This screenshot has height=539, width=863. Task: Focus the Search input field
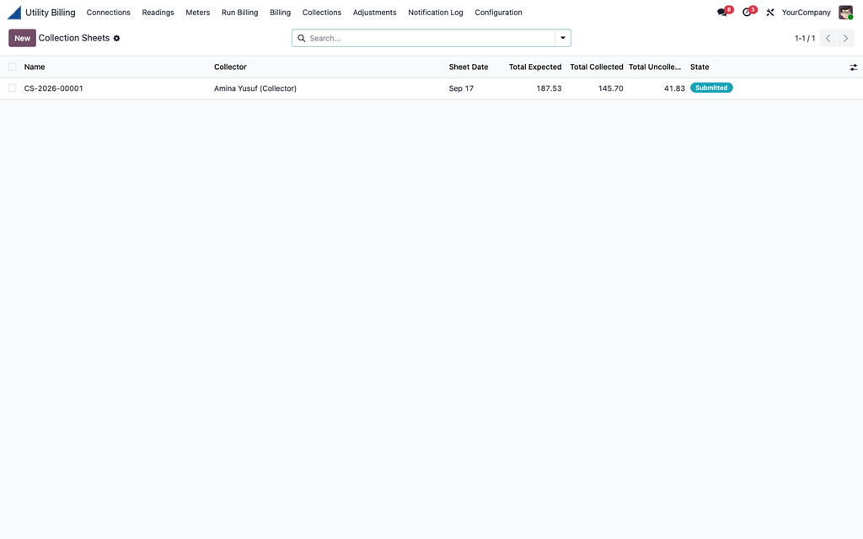pyautogui.click(x=431, y=38)
